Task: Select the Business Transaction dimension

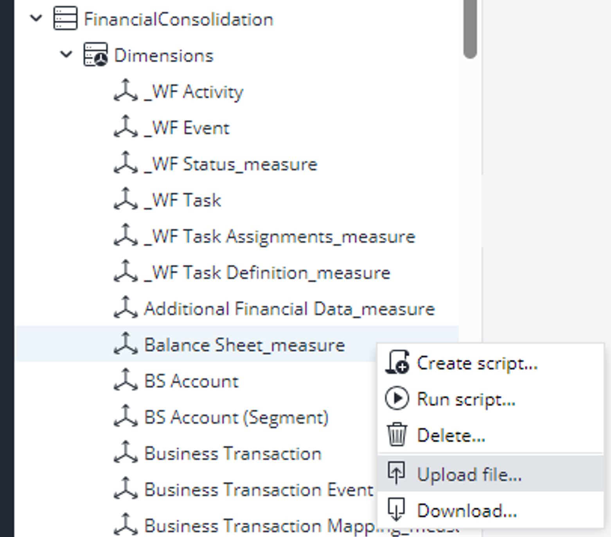Action: [x=233, y=454]
